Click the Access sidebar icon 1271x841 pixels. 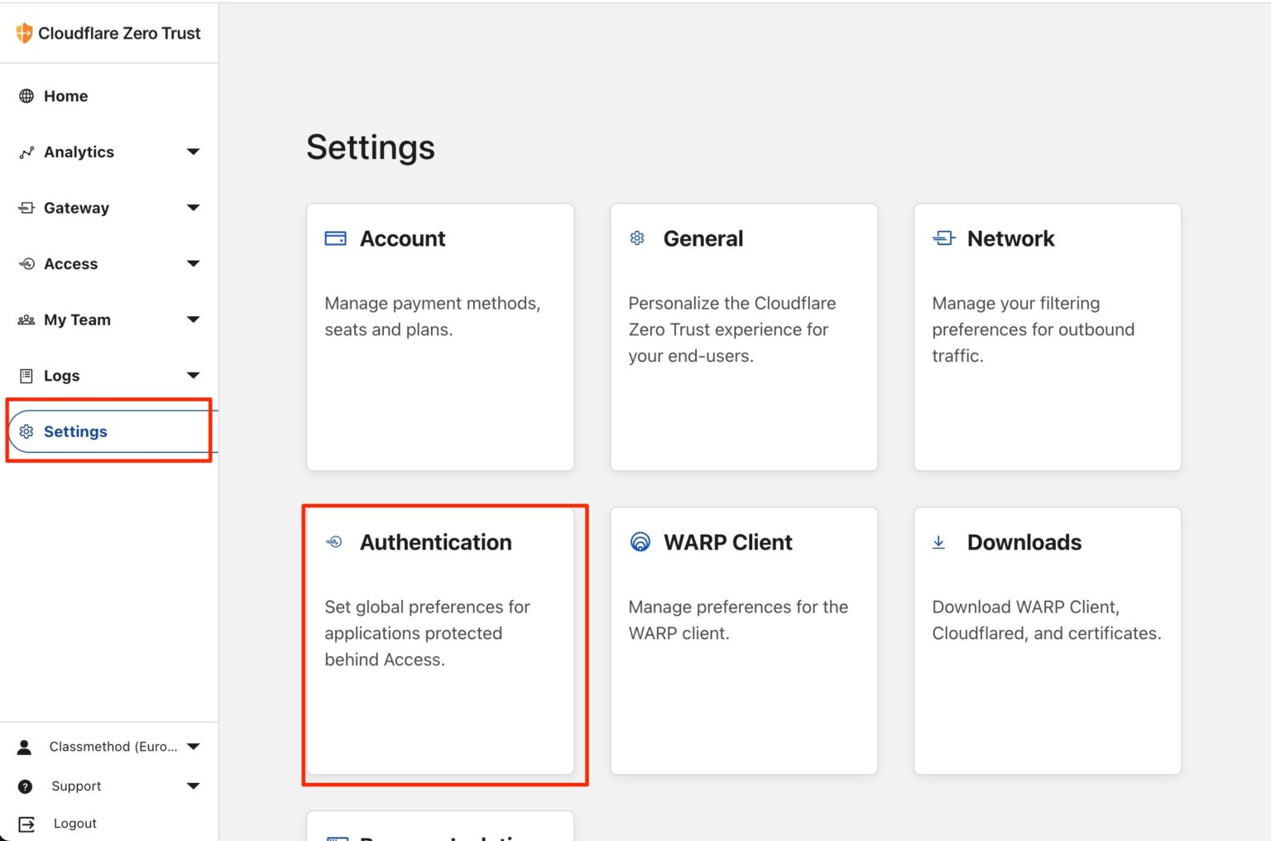point(26,263)
